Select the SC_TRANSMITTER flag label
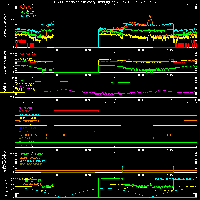This screenshot has width=200, height=200. [x=29, y=121]
